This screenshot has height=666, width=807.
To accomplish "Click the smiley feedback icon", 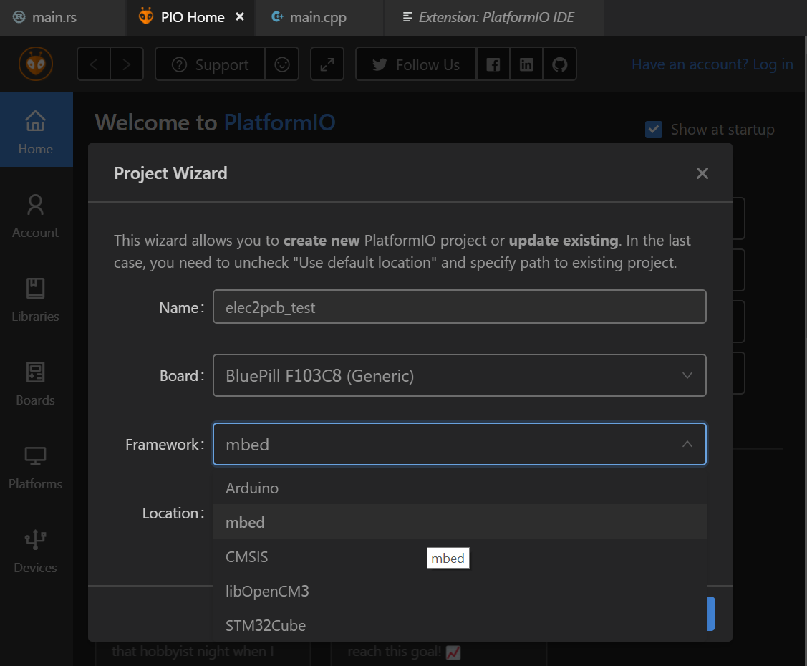I will pos(282,64).
